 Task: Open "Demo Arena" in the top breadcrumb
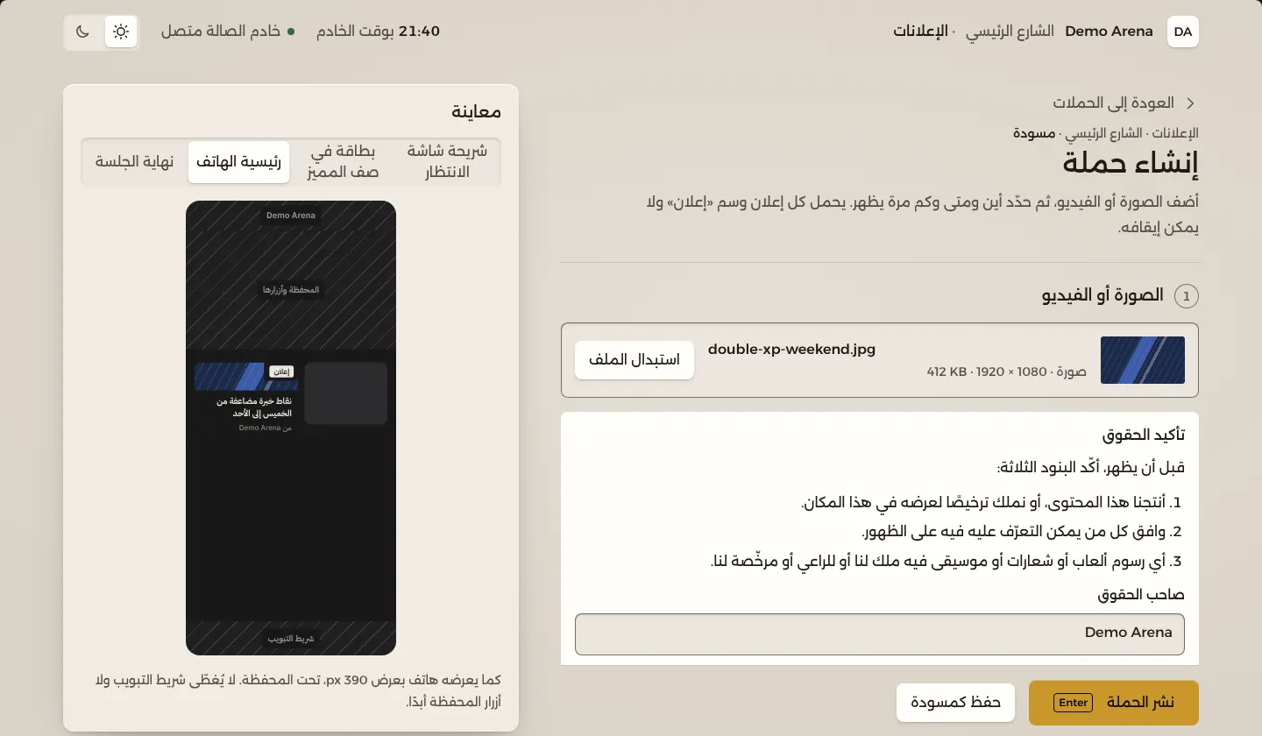pos(1109,32)
